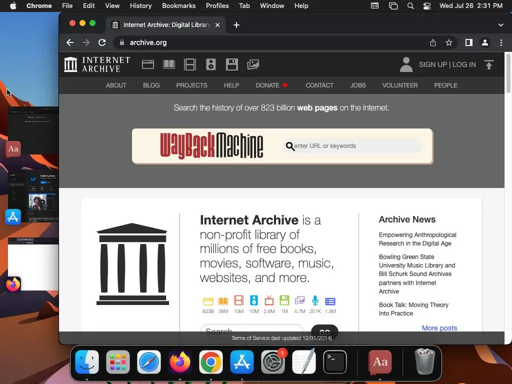
Task: Open Chrome three-dot menu
Action: click(x=501, y=42)
